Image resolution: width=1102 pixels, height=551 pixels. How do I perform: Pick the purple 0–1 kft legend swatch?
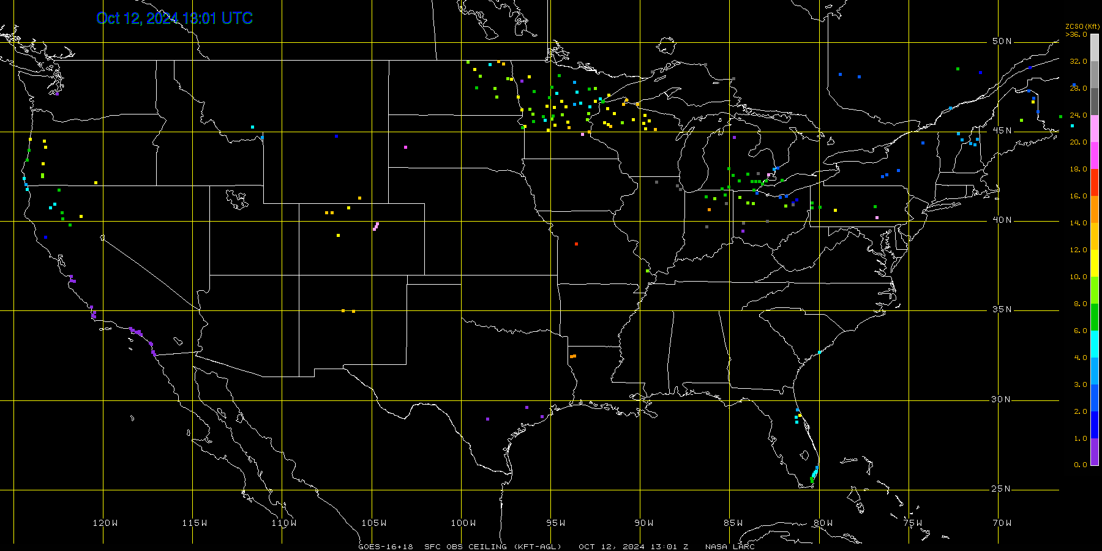[x=1095, y=452]
